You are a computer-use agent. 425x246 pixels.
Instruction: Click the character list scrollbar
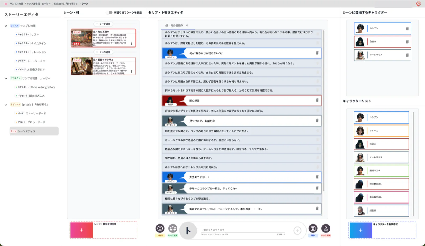[x=413, y=164]
